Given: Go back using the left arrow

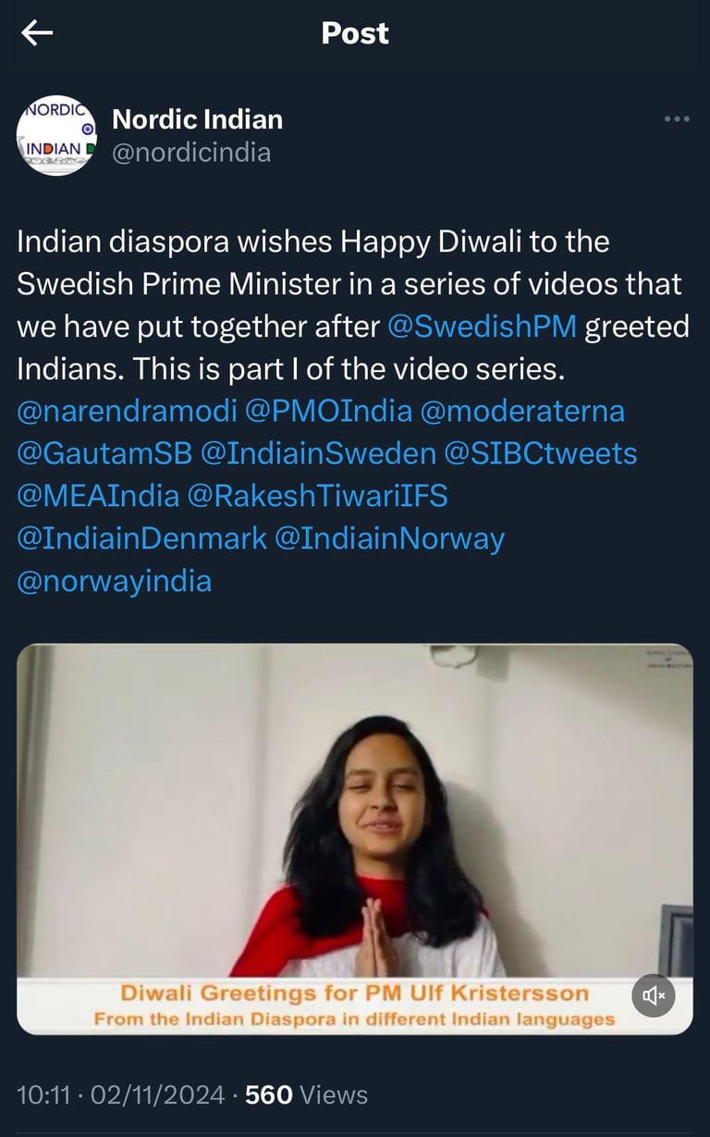Looking at the screenshot, I should (37, 33).
